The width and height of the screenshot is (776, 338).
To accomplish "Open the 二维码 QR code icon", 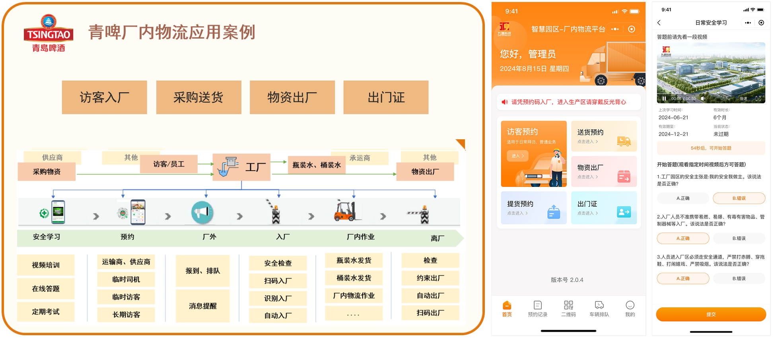I will [568, 305].
